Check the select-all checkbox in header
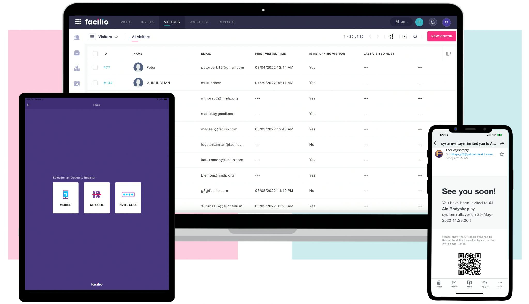 pyautogui.click(x=95, y=54)
